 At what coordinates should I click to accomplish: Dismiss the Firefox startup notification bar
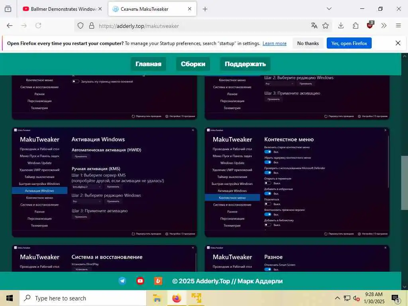pos(398,43)
